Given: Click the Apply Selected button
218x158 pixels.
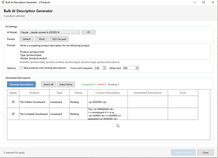Looking at the screenshot, I should pyautogui.click(x=183, y=153).
